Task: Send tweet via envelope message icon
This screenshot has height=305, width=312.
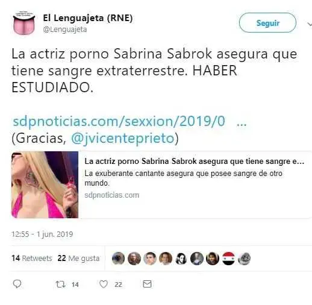Action: [x=147, y=284]
